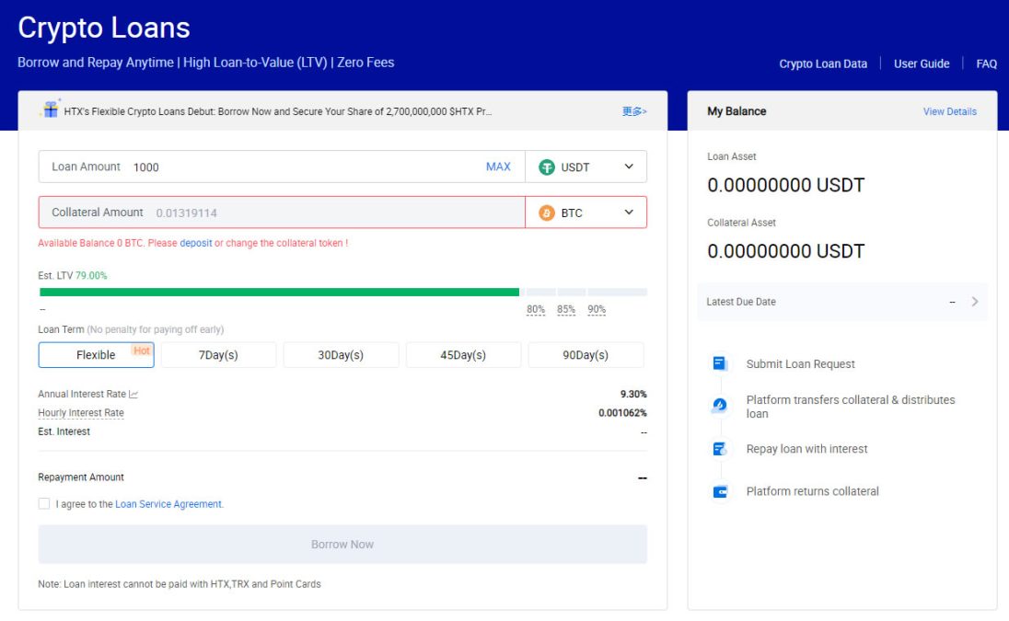Open the User Guide link

coord(922,63)
